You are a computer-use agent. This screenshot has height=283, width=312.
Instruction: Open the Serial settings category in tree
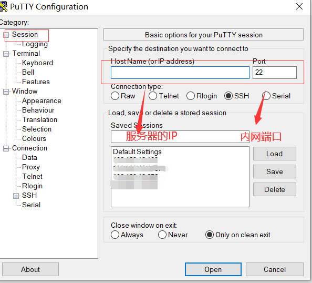point(31,205)
